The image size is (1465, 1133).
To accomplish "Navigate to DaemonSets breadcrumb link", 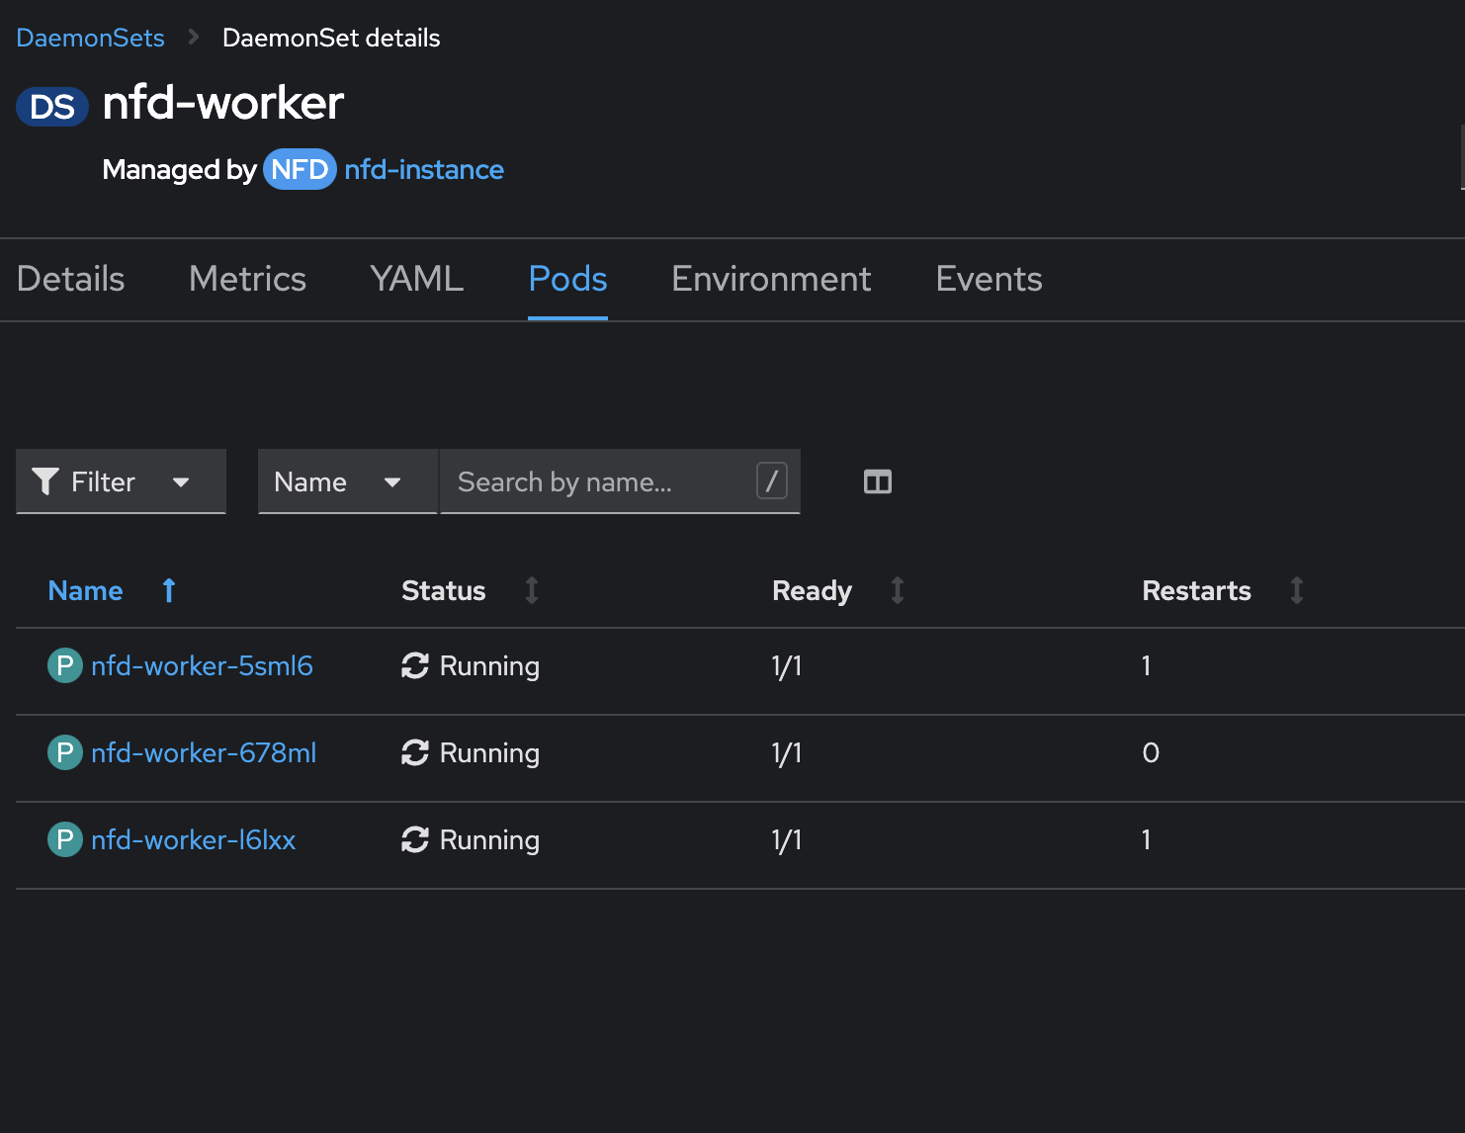I will click(91, 38).
